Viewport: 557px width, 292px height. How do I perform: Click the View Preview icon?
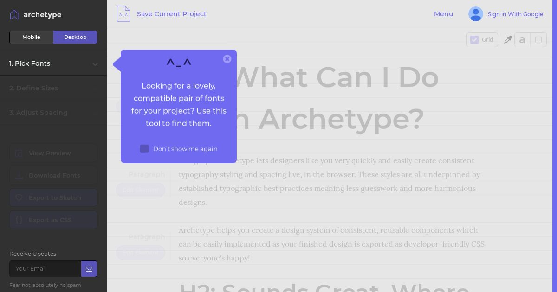click(19, 153)
